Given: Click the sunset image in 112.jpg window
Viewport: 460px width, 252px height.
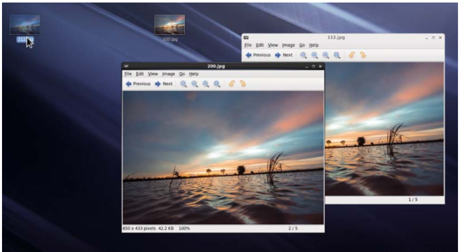Looking at the screenshot, I should [x=384, y=129].
